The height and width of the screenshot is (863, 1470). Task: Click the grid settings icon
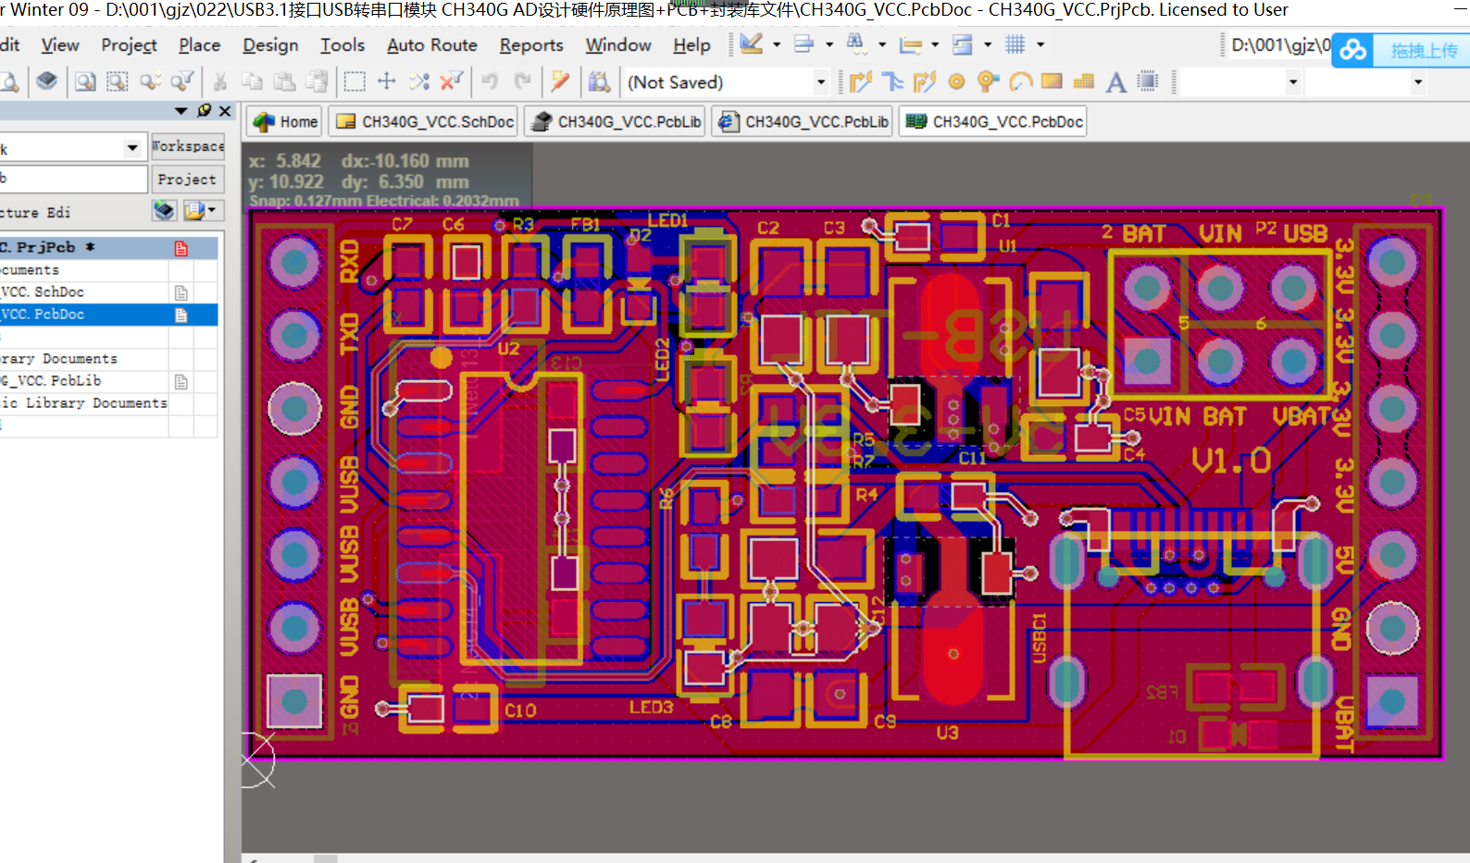(1015, 44)
